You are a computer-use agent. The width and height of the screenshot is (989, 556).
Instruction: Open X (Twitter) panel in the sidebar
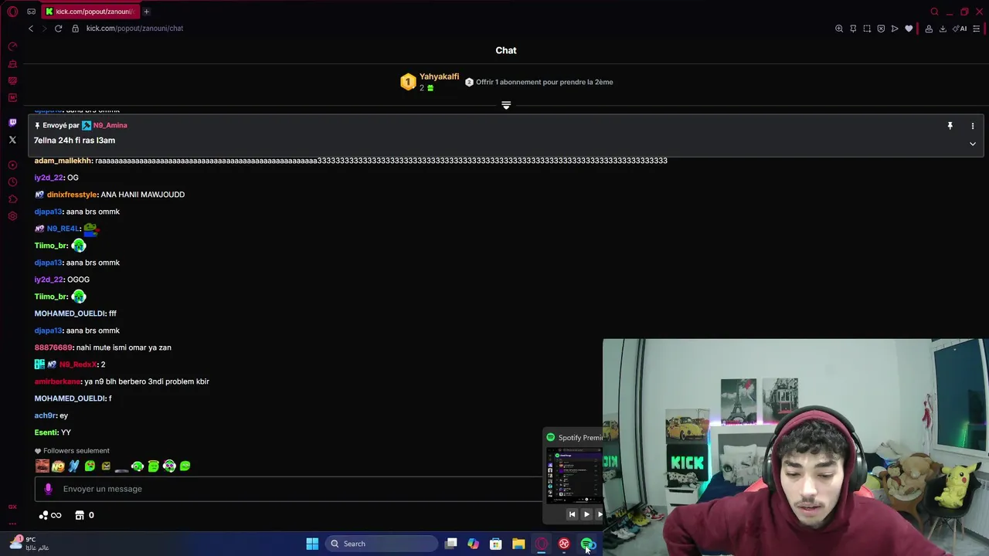pos(12,140)
